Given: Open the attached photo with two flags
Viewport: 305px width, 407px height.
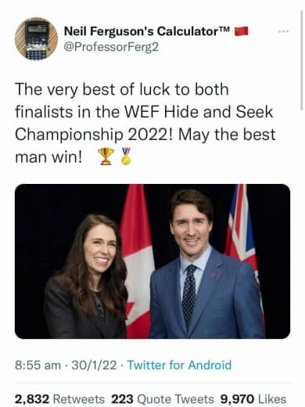Looking at the screenshot, I should [152, 261].
